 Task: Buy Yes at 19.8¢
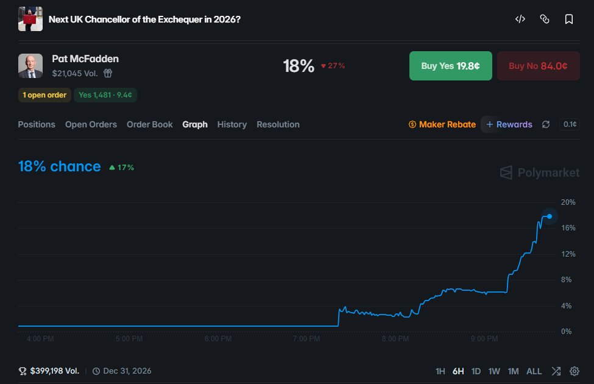(450, 66)
